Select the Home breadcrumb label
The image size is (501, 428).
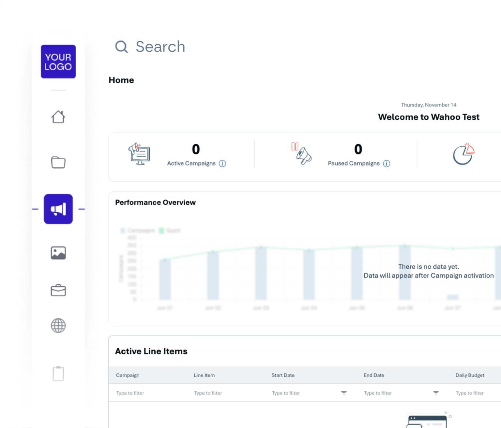click(x=121, y=80)
